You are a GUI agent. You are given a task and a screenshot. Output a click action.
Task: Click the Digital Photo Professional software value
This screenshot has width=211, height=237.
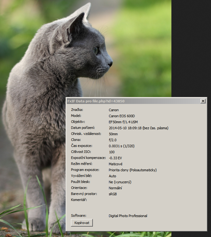point(128,216)
